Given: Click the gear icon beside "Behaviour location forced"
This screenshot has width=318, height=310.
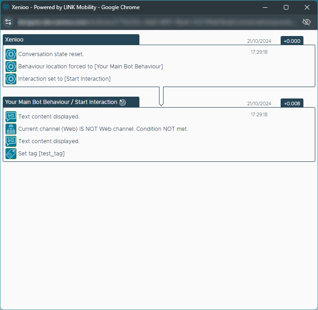Looking at the screenshot, I should 11,67.
